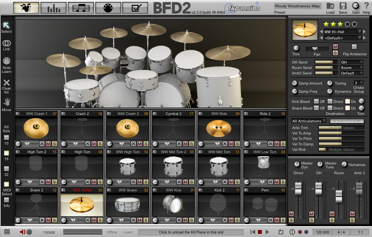
Task: Click the WW Crash 2 slot load icon
Action: pyautogui.click(x=109, y=114)
